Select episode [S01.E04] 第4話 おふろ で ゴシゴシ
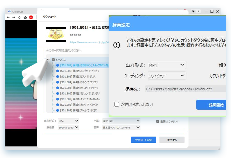This screenshot has width=231, height=158. (79, 82)
